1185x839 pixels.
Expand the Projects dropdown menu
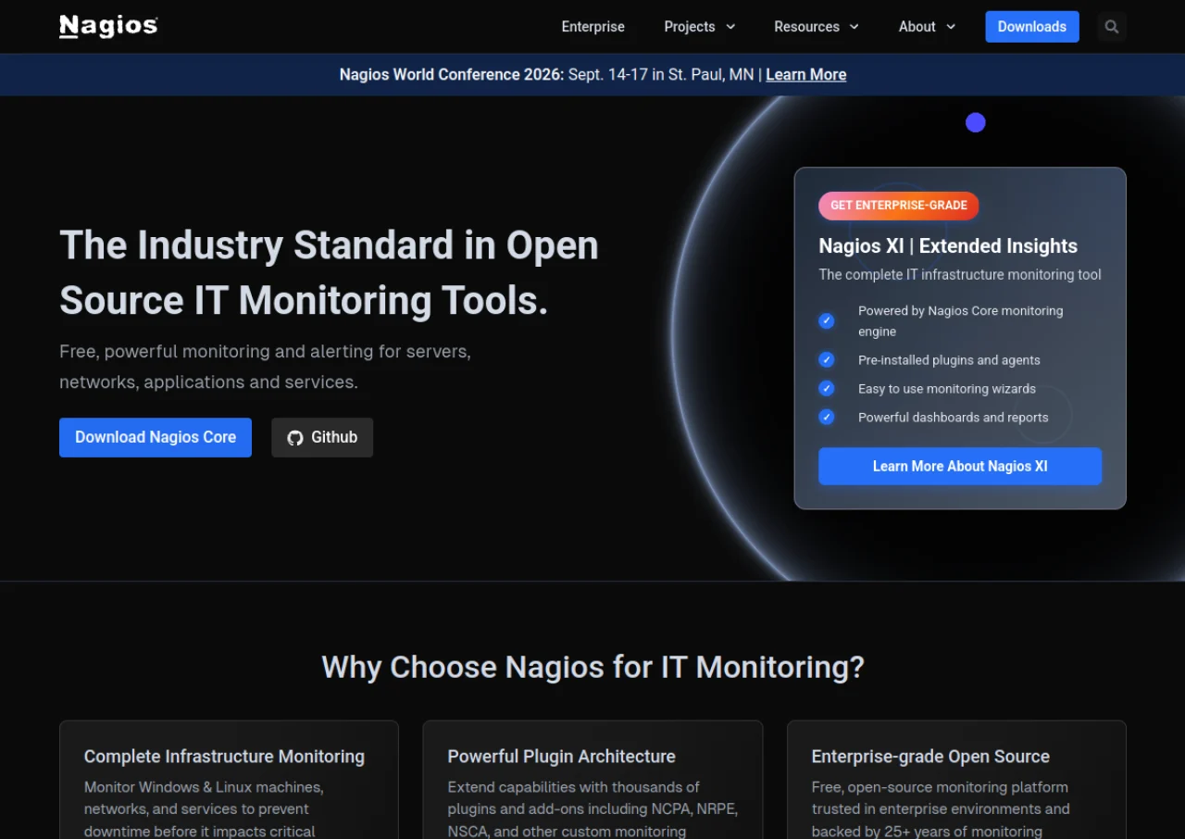(700, 27)
